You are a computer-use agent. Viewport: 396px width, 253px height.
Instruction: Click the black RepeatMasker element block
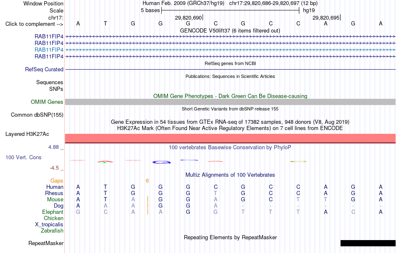pos(368,243)
